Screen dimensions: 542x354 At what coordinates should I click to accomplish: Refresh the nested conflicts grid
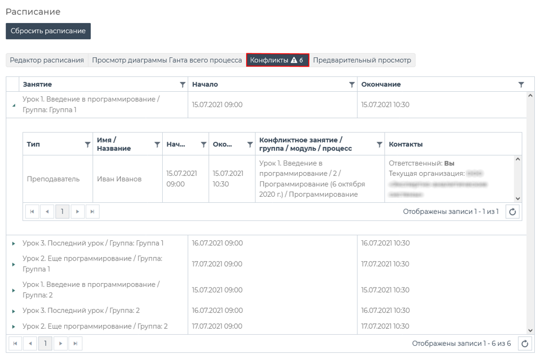click(x=512, y=212)
